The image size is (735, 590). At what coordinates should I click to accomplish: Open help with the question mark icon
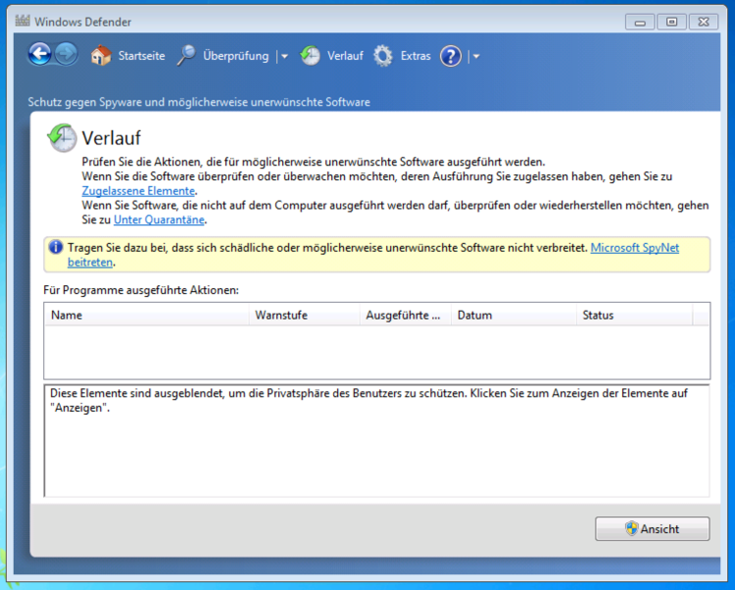pyautogui.click(x=450, y=56)
